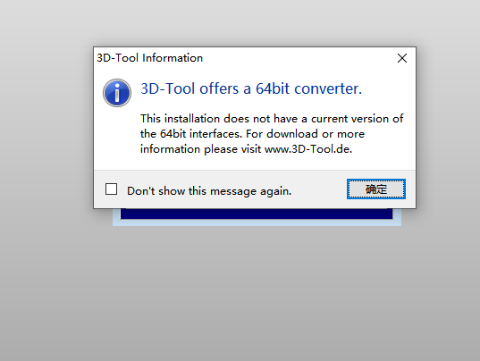
Task: Click the "information please visit" text
Action: point(200,149)
